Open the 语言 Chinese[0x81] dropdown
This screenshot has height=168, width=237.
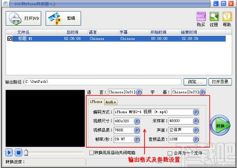point(139,92)
